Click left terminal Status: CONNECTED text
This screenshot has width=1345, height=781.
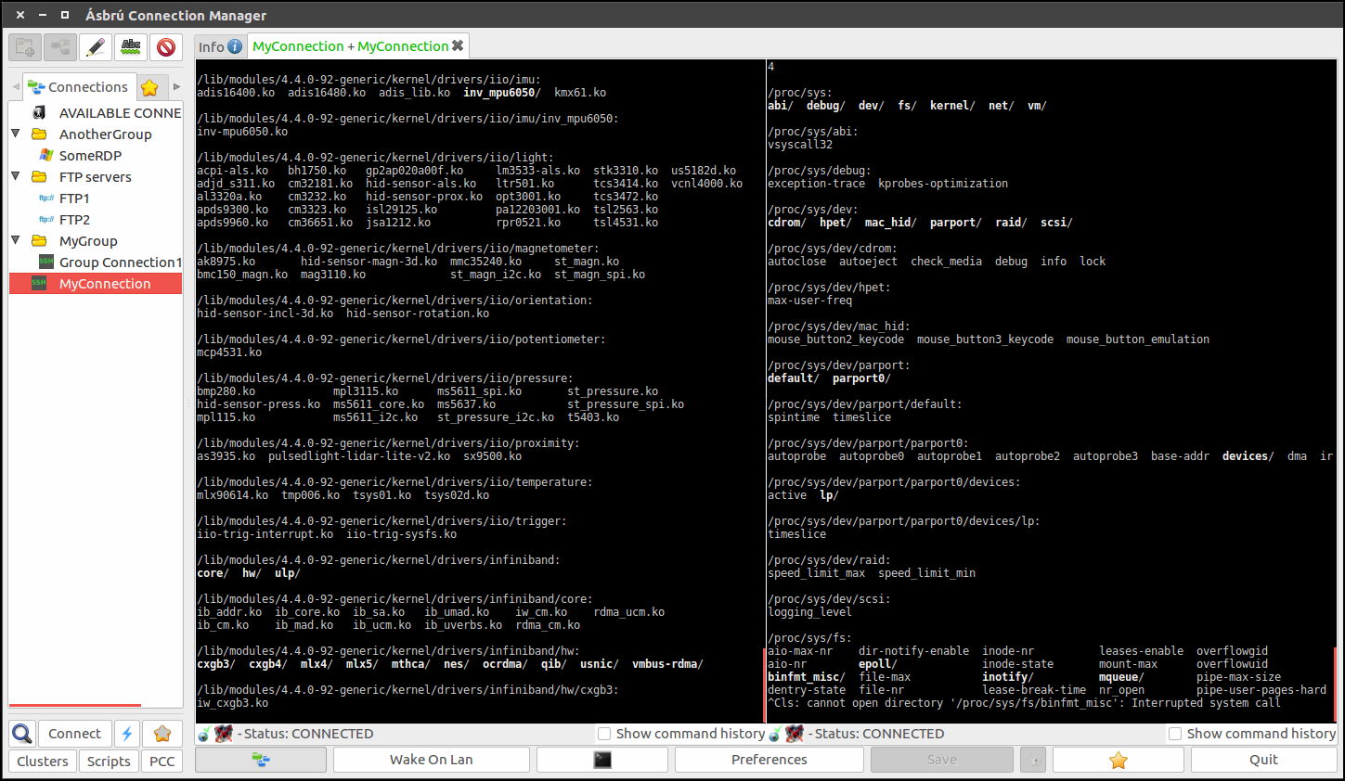tap(308, 734)
